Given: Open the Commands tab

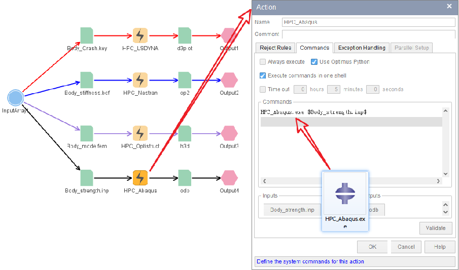Looking at the screenshot, I should coord(314,48).
